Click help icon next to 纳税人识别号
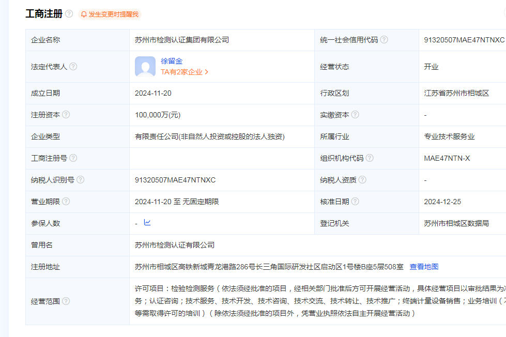 point(81,180)
